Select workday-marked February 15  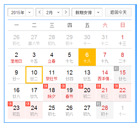(123, 75)
